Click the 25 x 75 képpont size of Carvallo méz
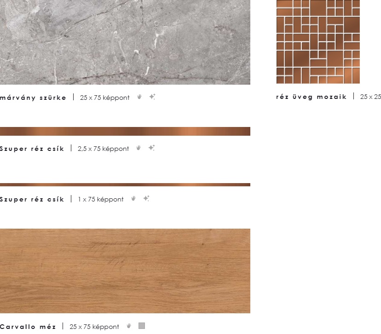Screen dimensions: 381x334 94,327
